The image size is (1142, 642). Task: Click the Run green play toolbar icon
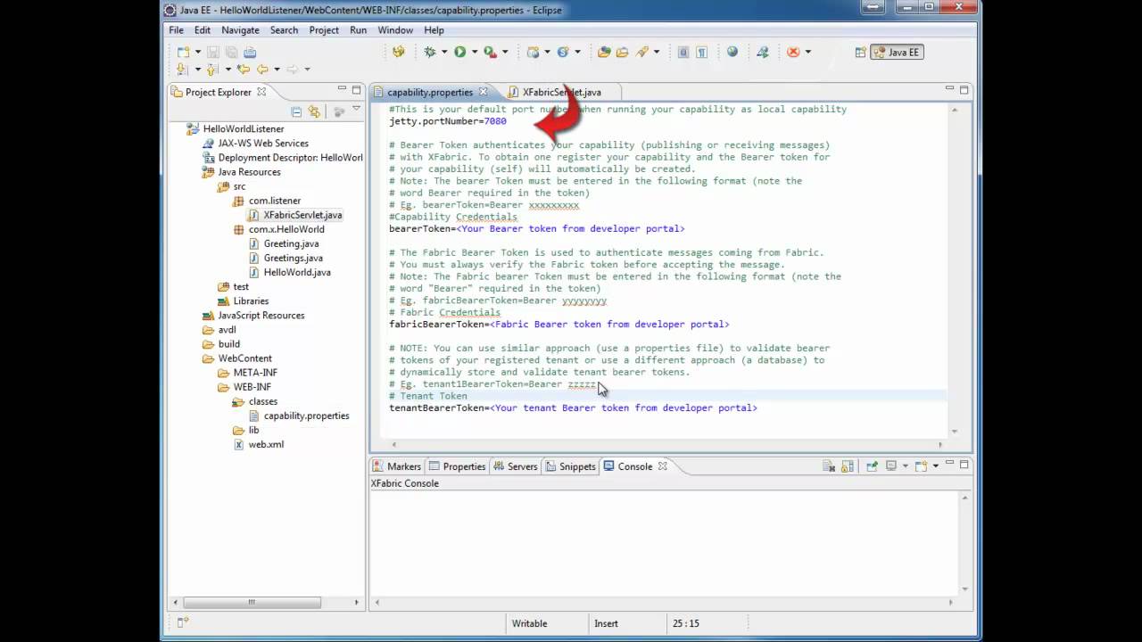point(459,52)
